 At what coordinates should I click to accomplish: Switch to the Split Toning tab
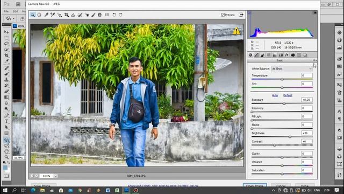coord(275,55)
